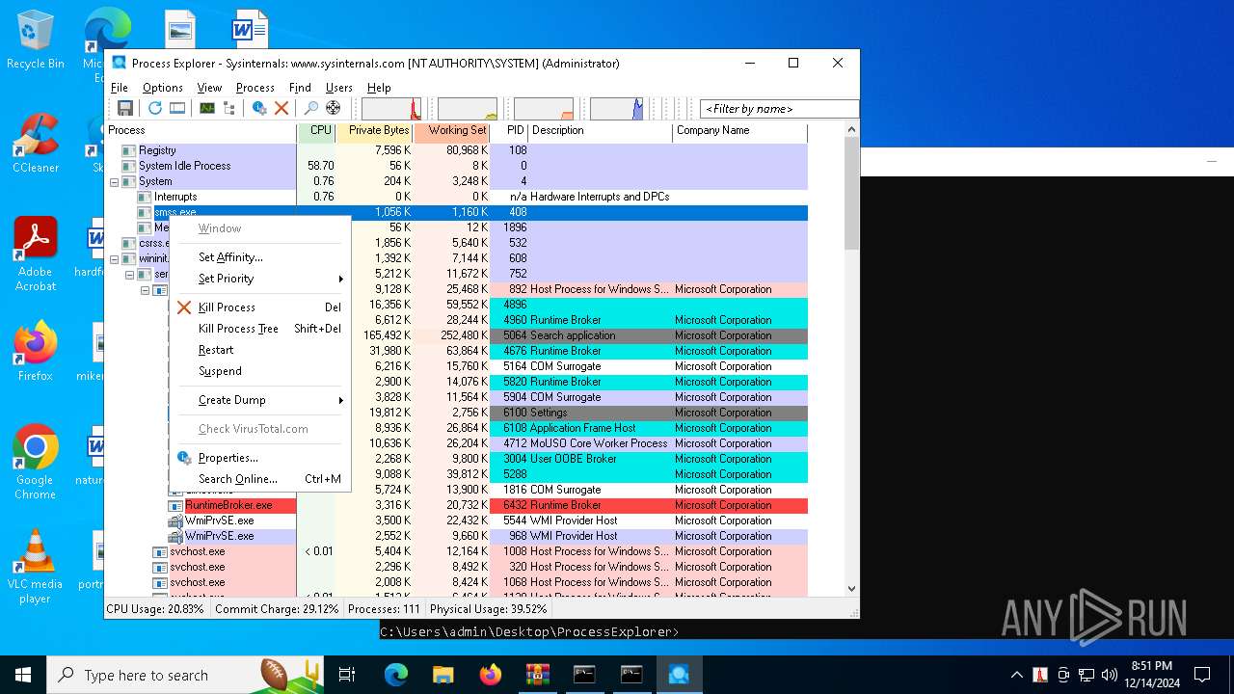Open System Information via green graph icon
This screenshot has height=694, width=1234.
point(206,108)
